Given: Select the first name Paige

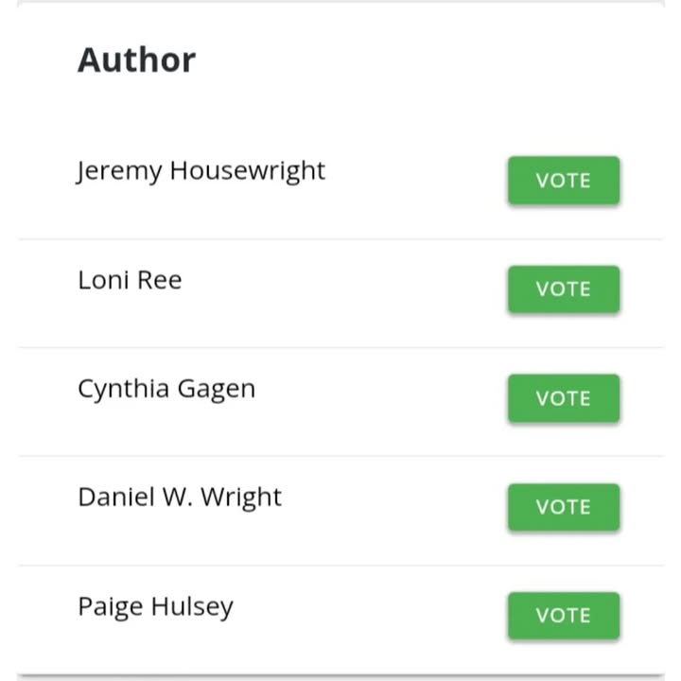Looking at the screenshot, I should 111,607.
